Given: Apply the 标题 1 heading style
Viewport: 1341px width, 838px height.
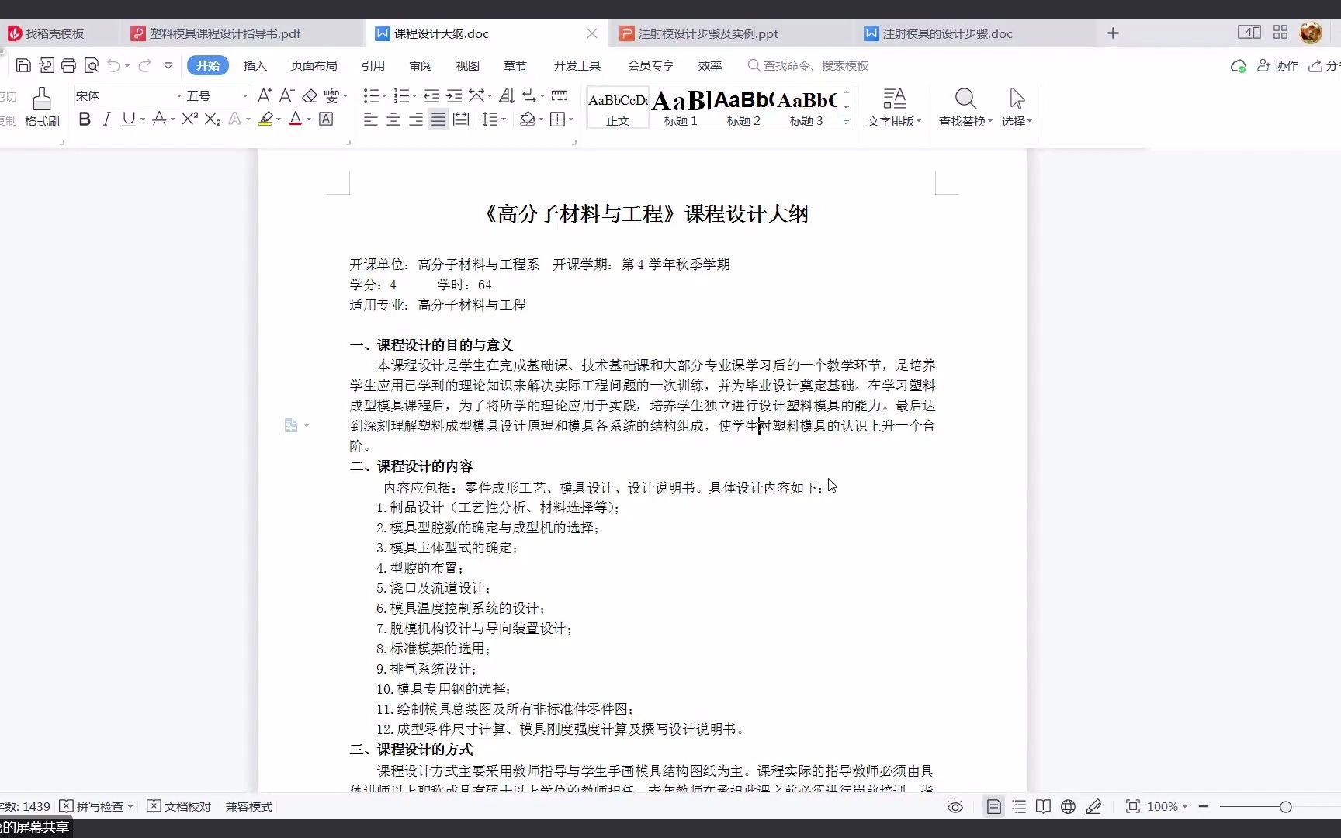Looking at the screenshot, I should point(681,107).
